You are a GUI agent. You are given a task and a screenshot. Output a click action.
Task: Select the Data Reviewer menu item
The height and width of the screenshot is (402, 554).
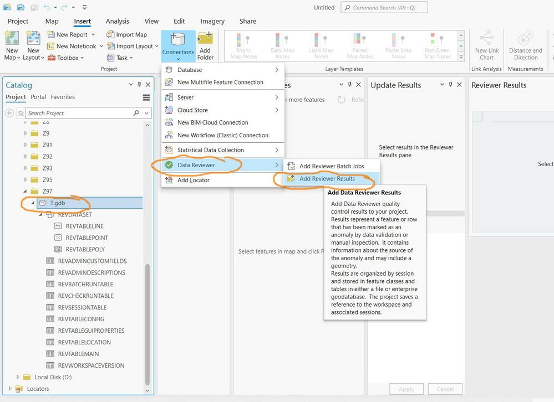coord(222,165)
